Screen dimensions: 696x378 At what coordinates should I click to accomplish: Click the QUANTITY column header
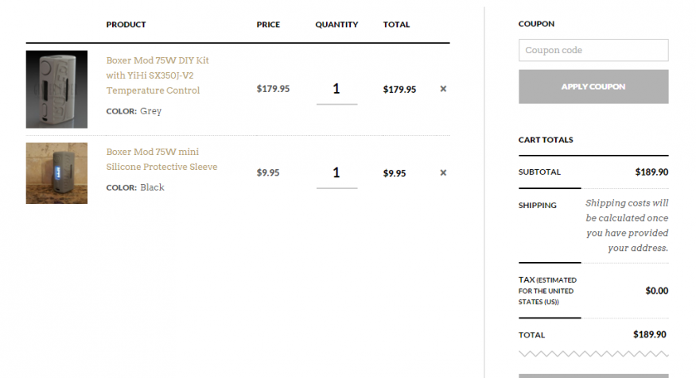(336, 25)
